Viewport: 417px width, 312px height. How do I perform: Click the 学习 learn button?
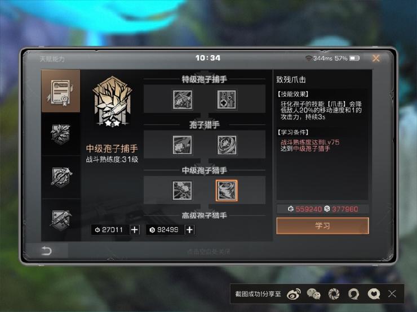coord(322,226)
